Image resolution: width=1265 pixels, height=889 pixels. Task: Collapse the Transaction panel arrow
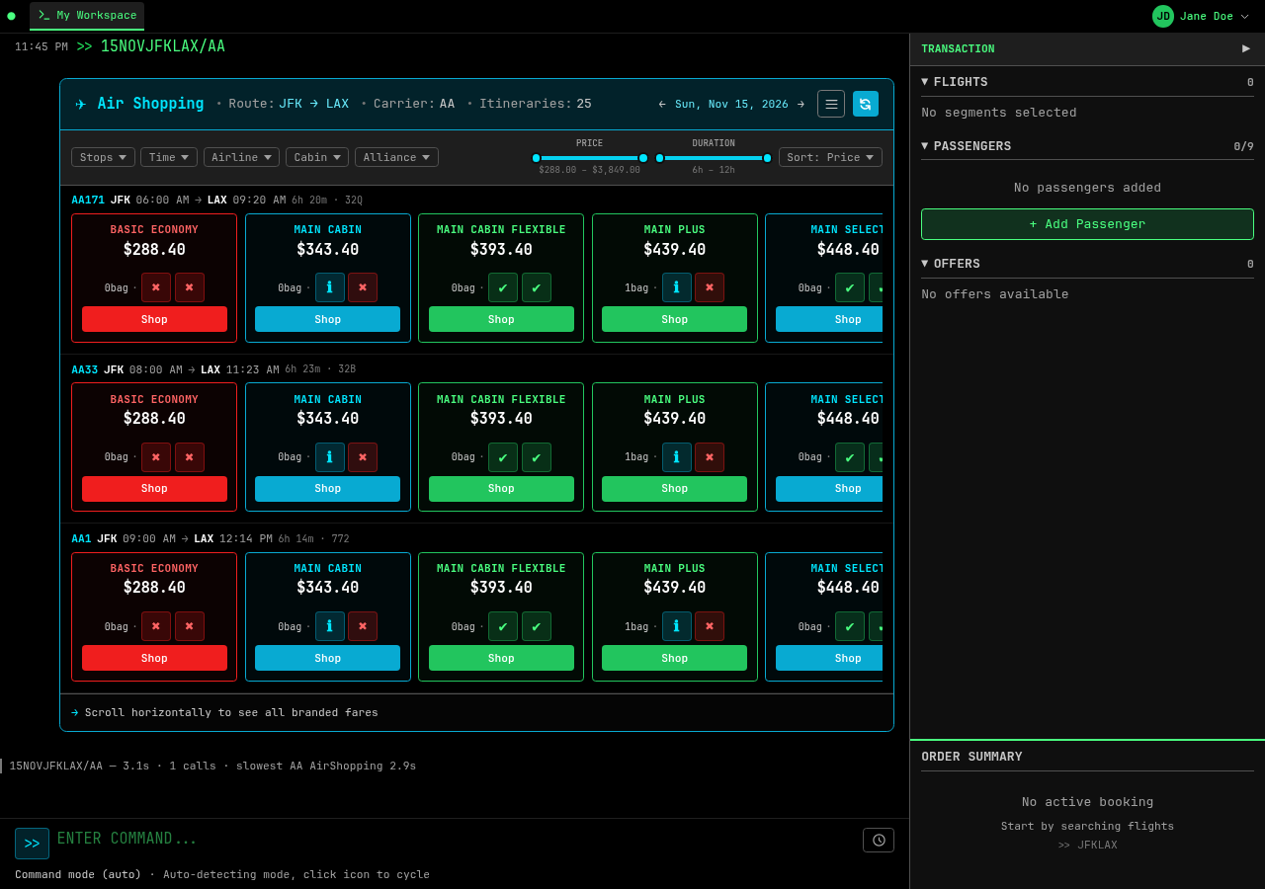tap(1246, 48)
